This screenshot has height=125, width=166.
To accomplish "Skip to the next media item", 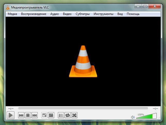I will [x=35, y=115].
